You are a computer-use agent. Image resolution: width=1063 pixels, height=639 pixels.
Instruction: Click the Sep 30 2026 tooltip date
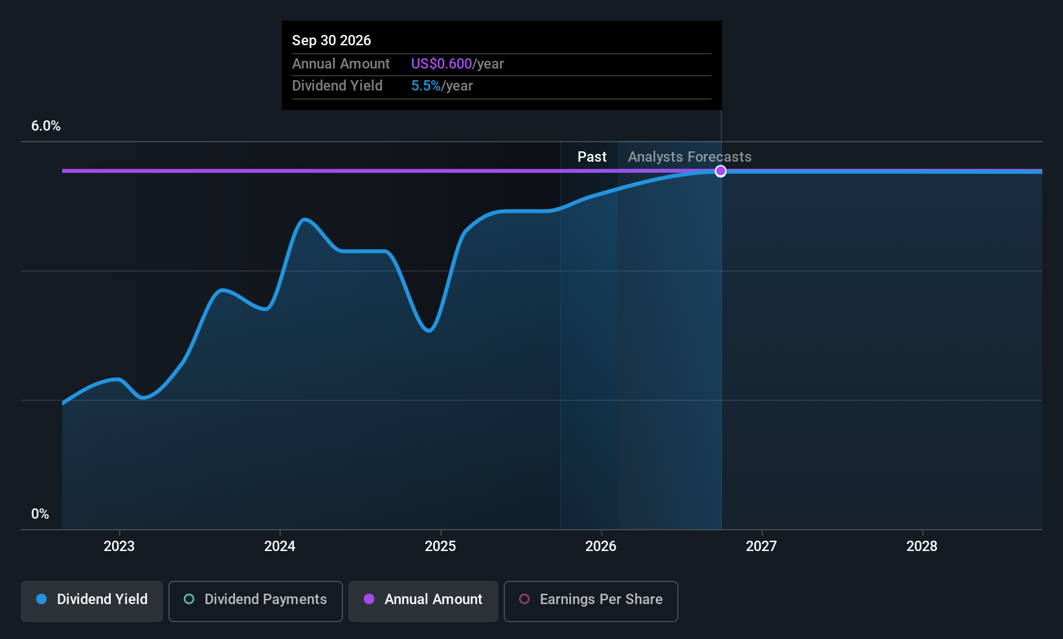(331, 41)
